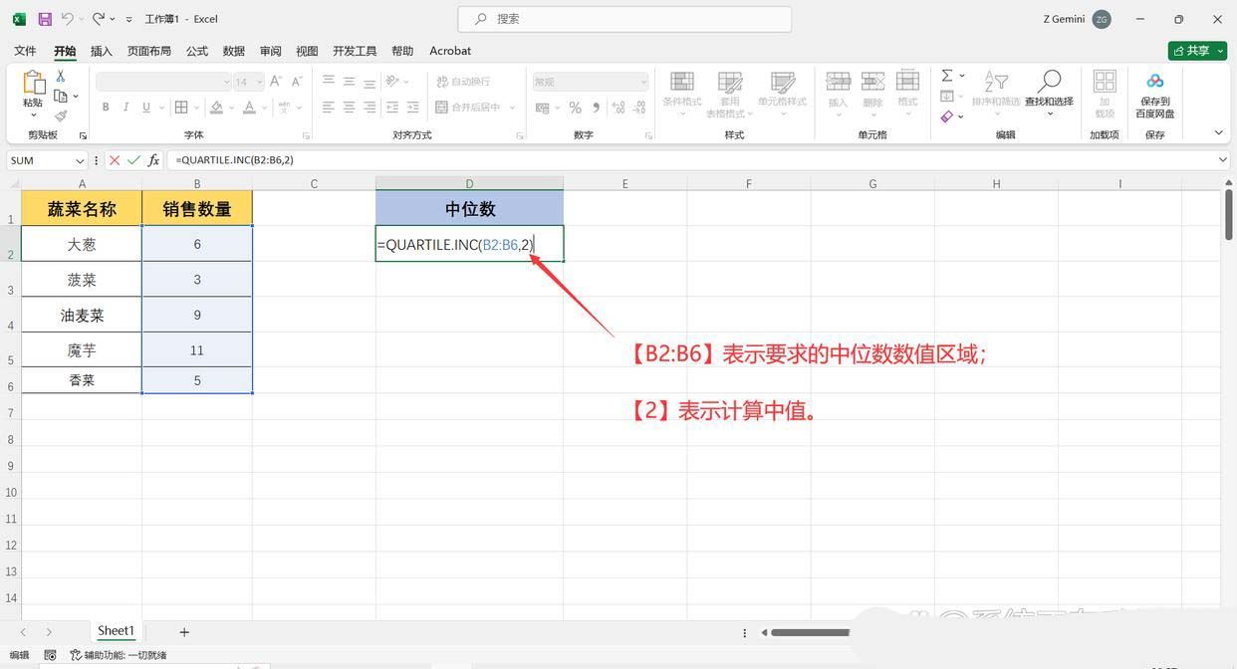Switch to the 页面布局 tab

pos(149,51)
